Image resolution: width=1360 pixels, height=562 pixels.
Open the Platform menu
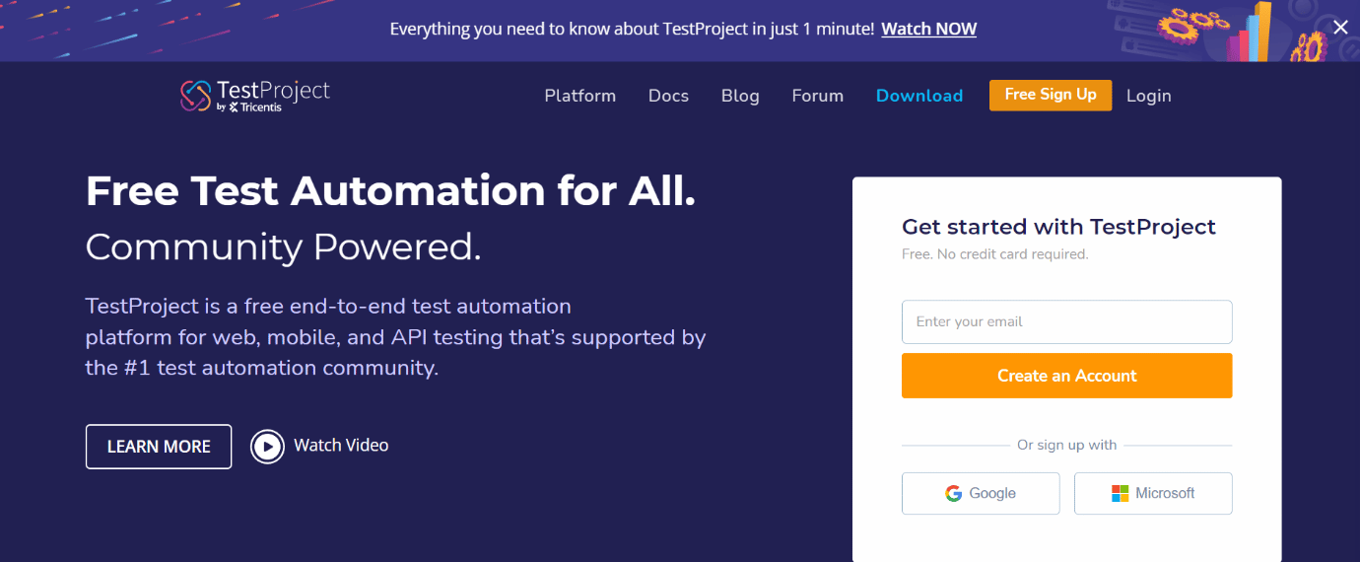click(579, 96)
